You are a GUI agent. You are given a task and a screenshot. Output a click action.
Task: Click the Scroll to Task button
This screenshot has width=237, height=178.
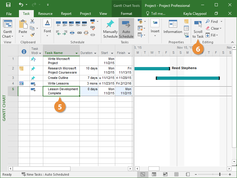click(x=198, y=29)
